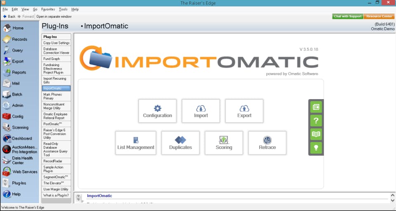
Task: Open the Help menu in menu bar
Action: tap(75, 9)
